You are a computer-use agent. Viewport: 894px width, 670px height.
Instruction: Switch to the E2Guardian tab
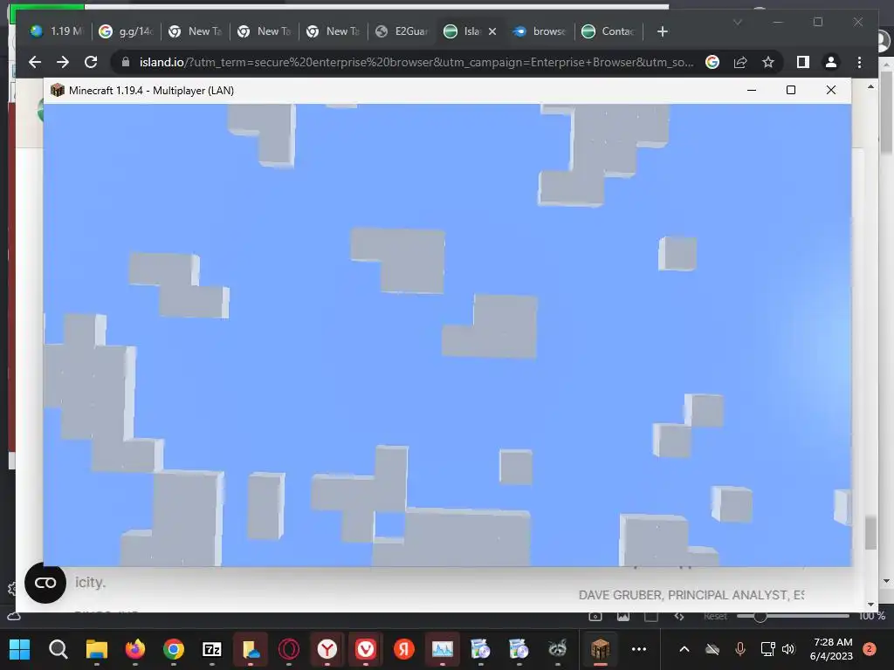(402, 31)
